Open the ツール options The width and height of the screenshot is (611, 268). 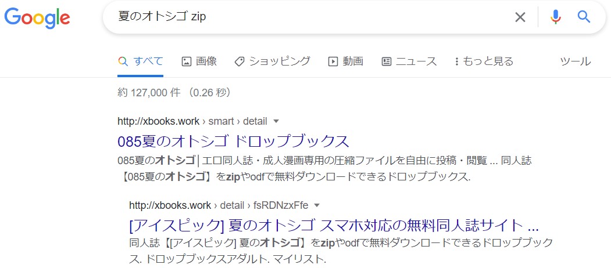(x=575, y=61)
